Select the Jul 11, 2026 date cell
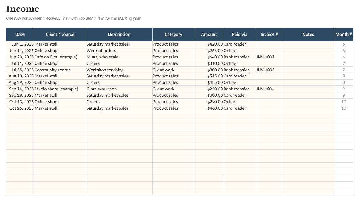 pos(20,63)
